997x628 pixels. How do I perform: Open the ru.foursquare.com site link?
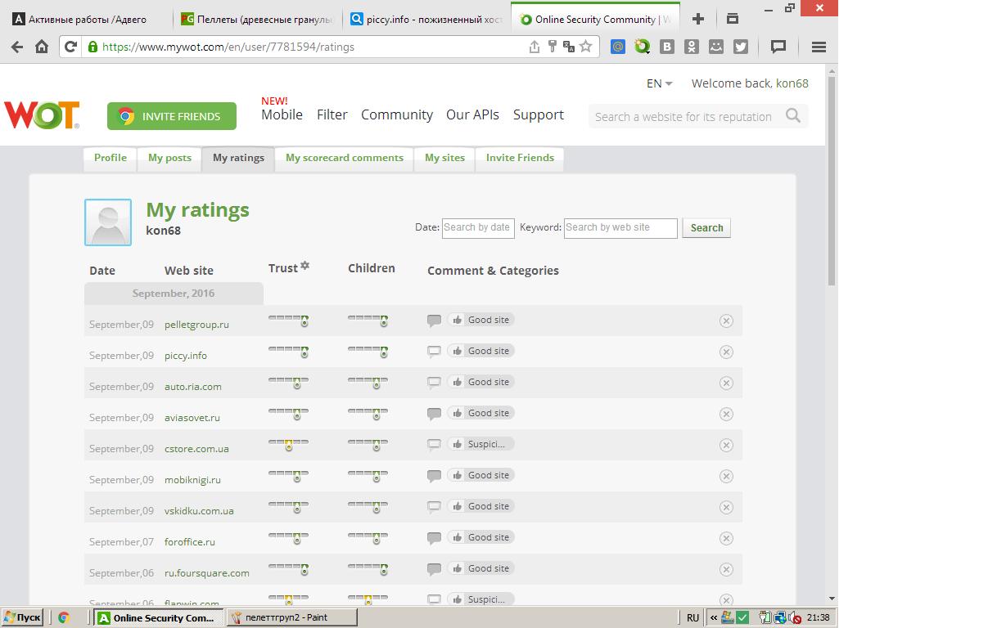tap(207, 573)
